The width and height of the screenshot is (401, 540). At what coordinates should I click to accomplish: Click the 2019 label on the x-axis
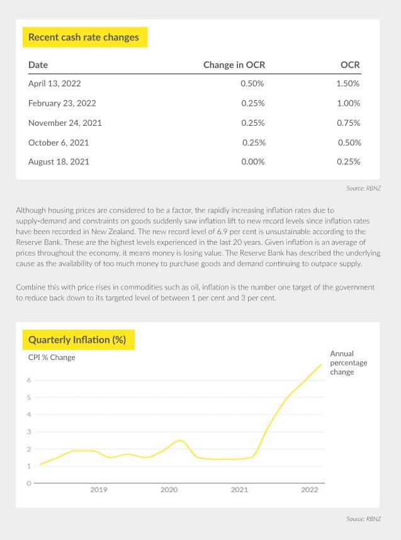[x=99, y=490]
